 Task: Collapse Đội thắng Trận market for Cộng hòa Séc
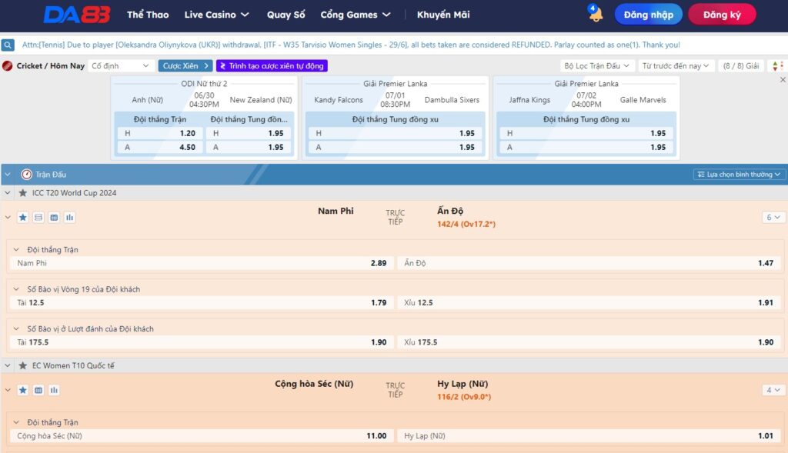16,422
